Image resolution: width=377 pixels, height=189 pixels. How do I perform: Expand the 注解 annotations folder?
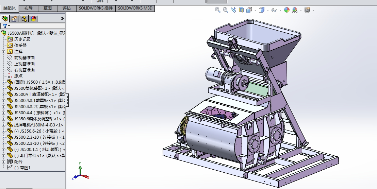click(x=4, y=52)
